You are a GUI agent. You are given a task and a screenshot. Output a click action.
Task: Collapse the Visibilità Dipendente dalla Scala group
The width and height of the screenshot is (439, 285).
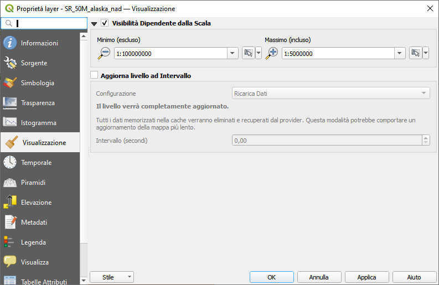tap(94, 24)
